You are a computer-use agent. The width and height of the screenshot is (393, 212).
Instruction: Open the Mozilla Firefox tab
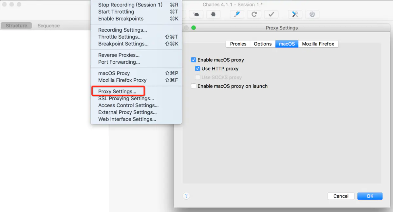(318, 44)
